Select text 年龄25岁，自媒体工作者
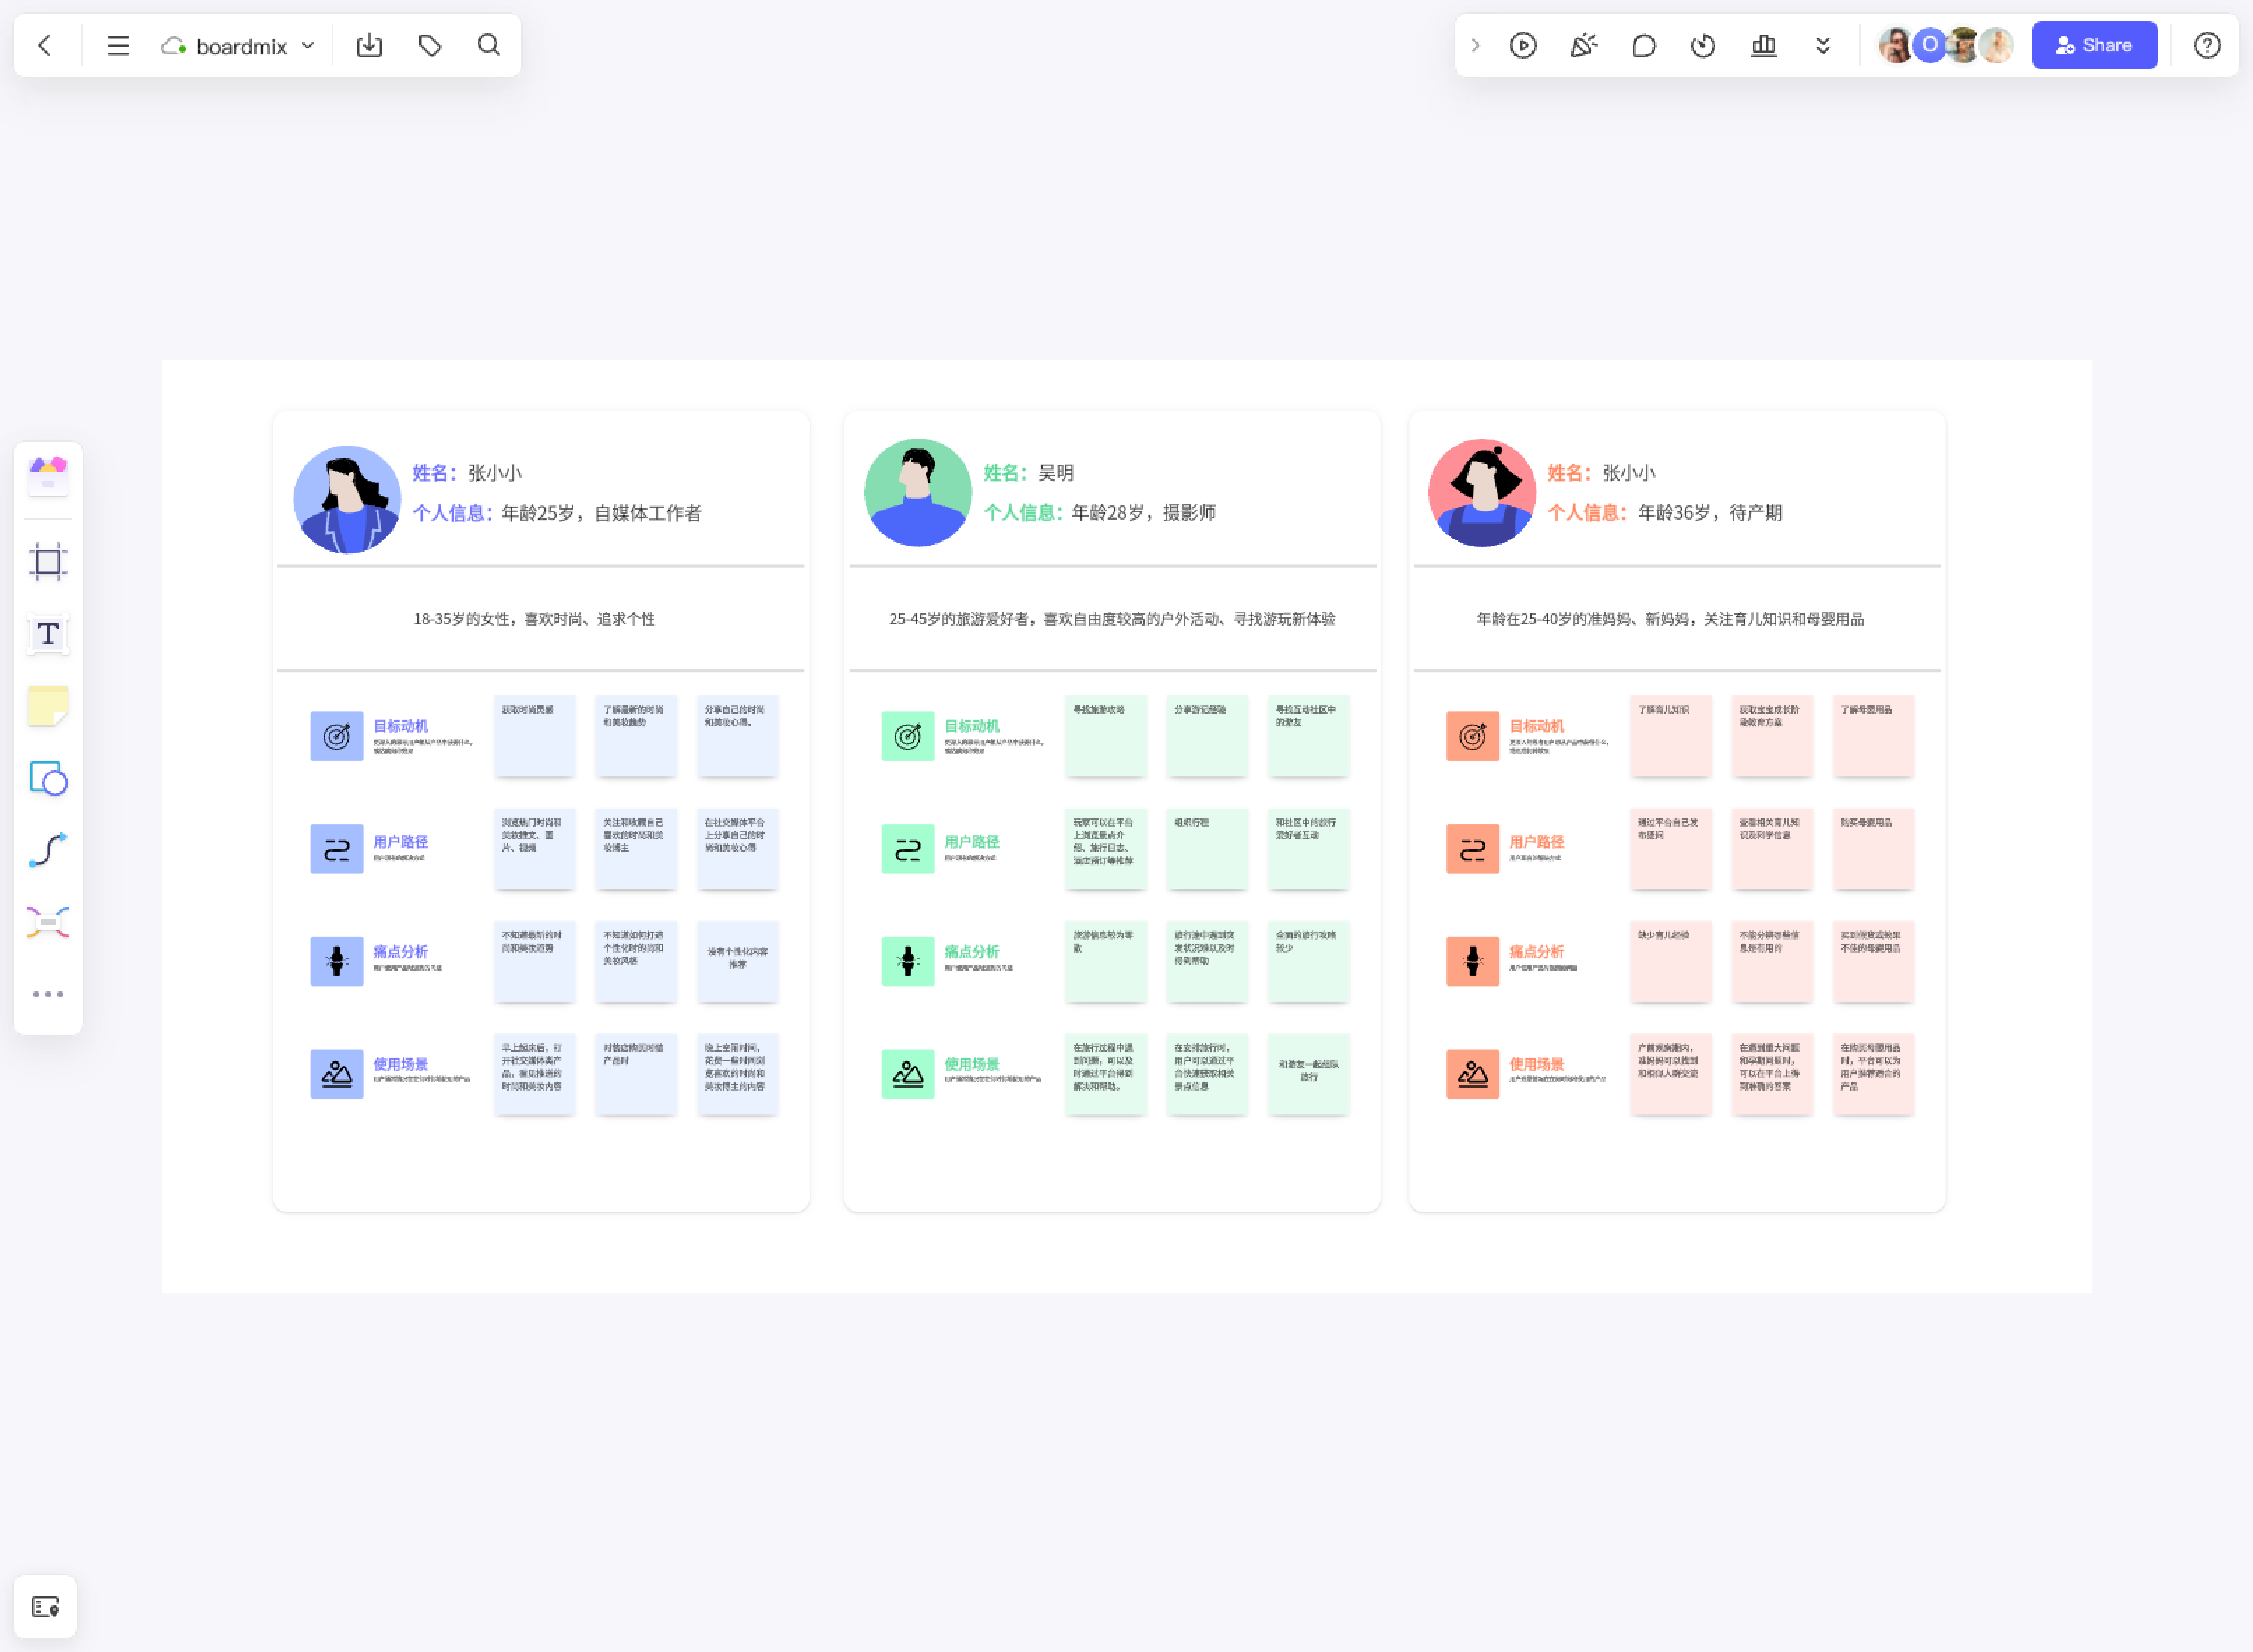 point(602,513)
